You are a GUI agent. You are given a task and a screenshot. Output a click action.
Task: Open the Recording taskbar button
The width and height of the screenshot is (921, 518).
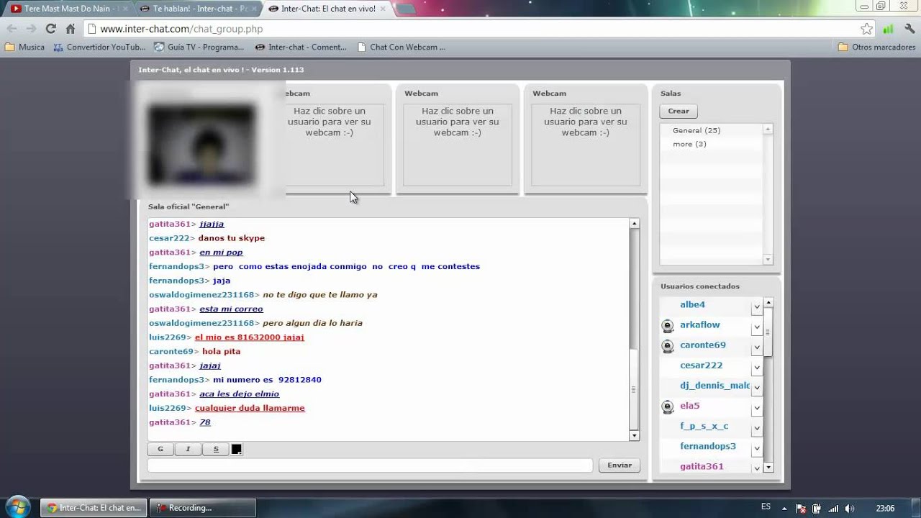[x=204, y=508]
